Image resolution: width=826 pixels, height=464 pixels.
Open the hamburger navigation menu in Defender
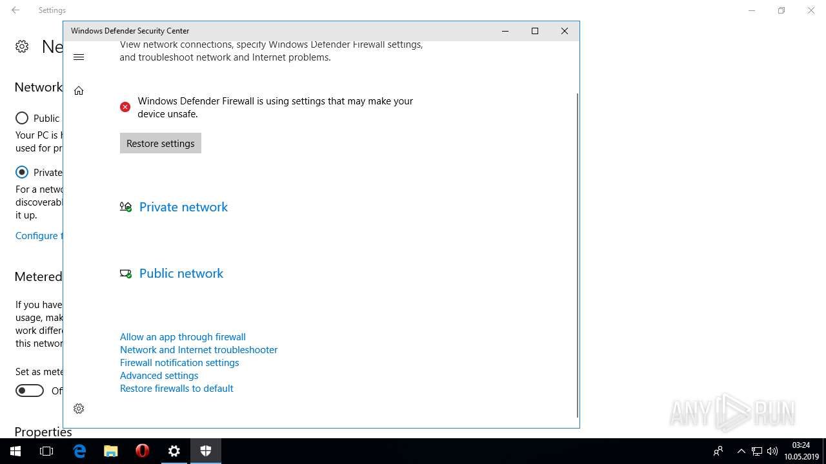click(79, 57)
